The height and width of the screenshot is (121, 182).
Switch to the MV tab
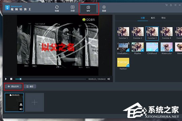click(88, 8)
